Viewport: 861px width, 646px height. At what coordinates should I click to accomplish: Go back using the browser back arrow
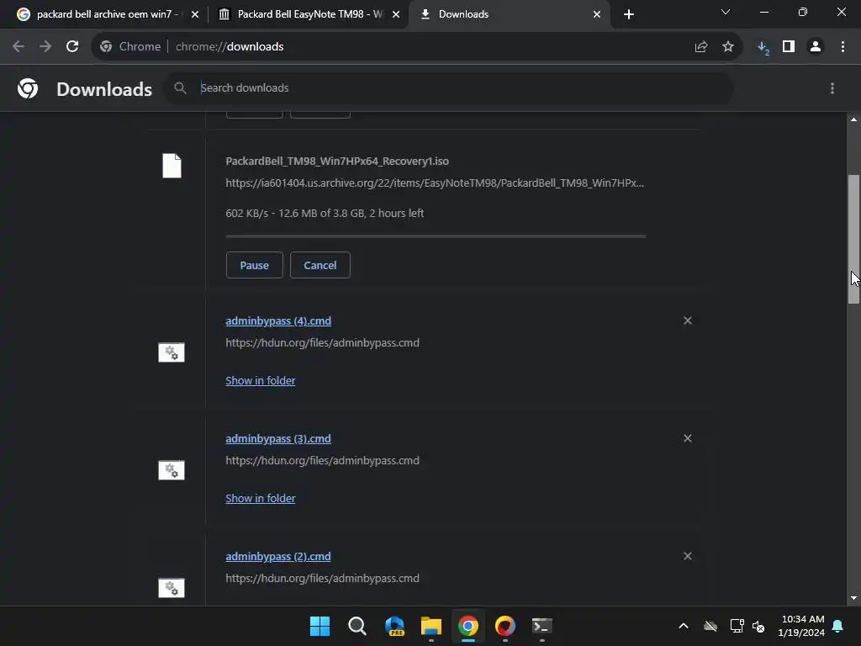tap(18, 47)
